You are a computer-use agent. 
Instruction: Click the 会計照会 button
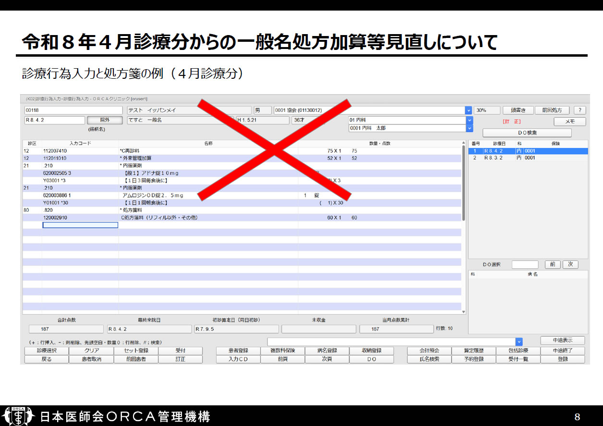point(429,351)
